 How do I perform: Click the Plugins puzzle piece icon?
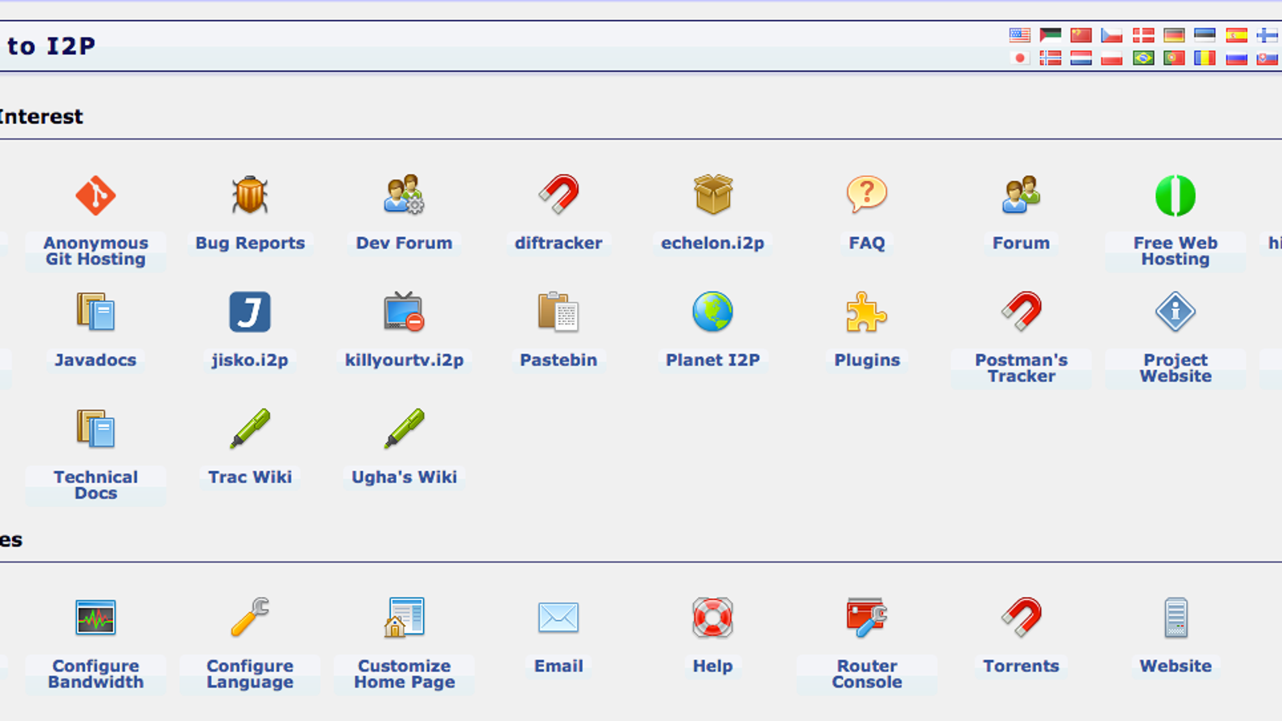pyautogui.click(x=867, y=312)
